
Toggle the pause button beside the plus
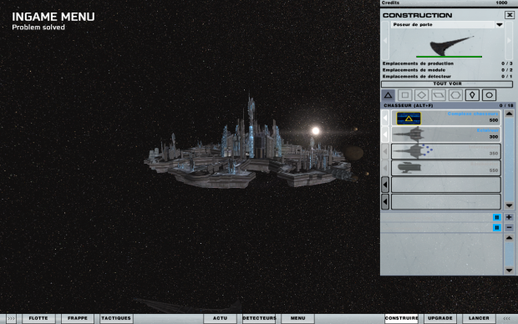click(496, 217)
